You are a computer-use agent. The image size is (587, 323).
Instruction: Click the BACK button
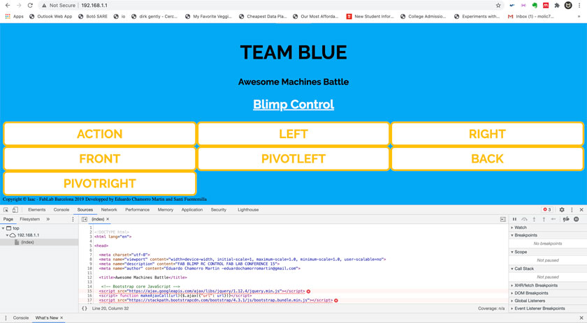click(488, 158)
